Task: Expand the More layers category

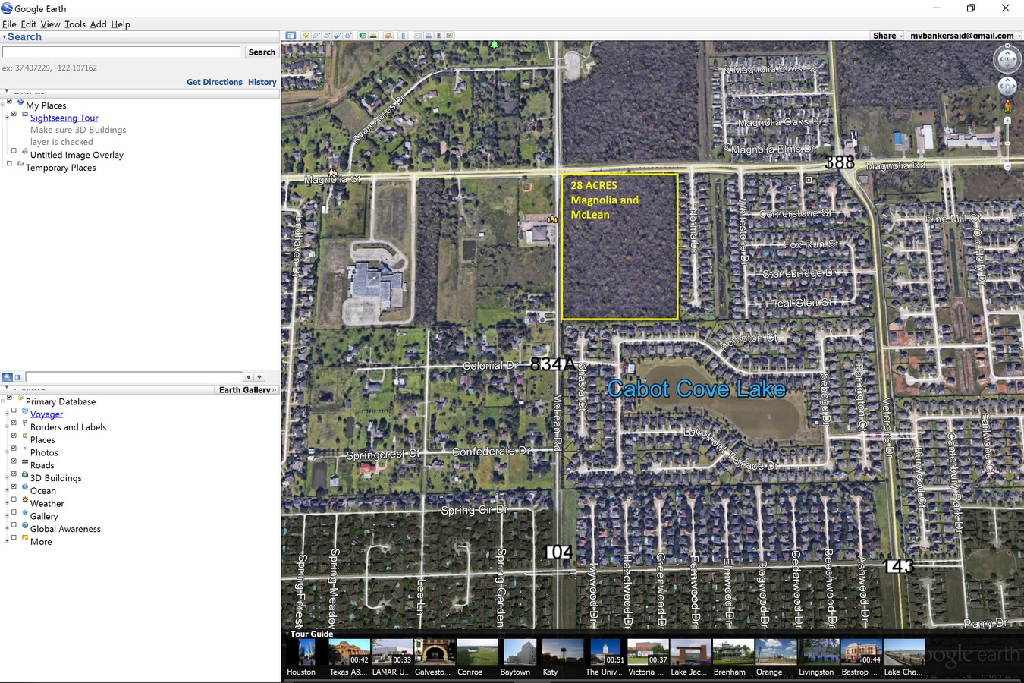Action: 6,542
